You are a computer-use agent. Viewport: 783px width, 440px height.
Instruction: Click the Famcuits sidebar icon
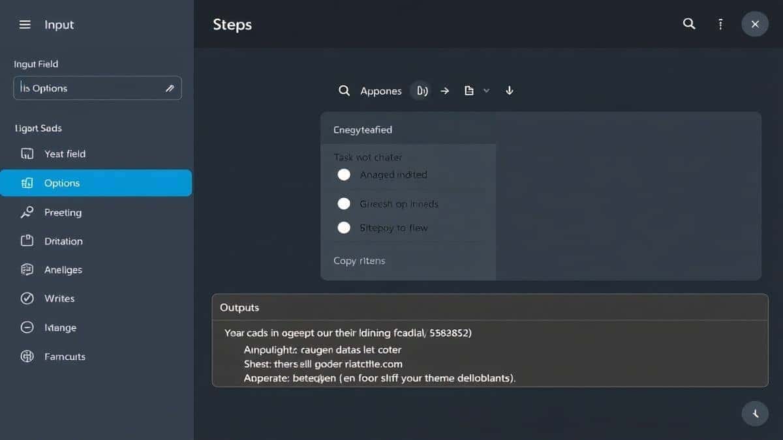point(27,357)
